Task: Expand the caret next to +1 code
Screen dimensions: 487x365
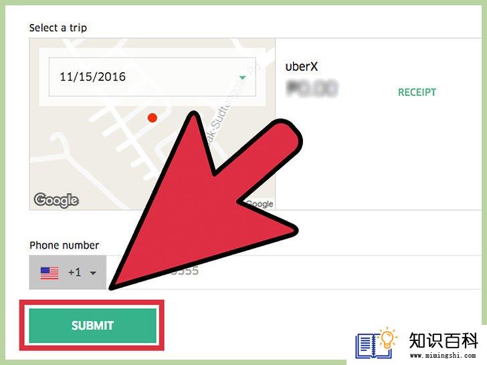Action: pos(93,273)
